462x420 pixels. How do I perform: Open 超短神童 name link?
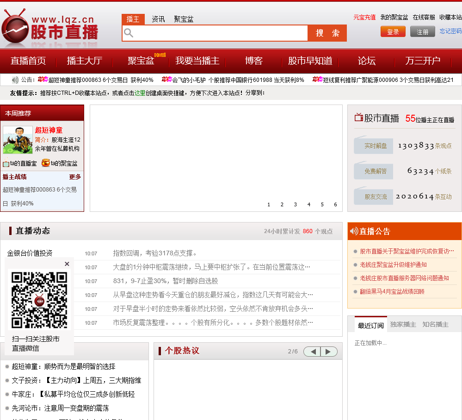tap(49, 130)
